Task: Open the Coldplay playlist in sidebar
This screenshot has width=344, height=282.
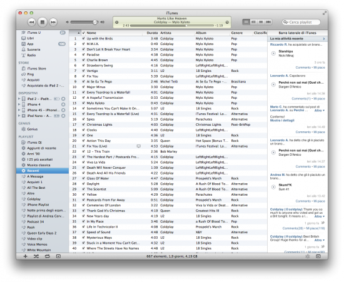Action: [x=34, y=199]
